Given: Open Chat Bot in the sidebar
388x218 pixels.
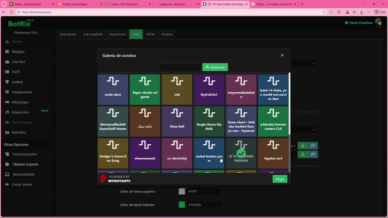Looking at the screenshot, I should (18, 62).
